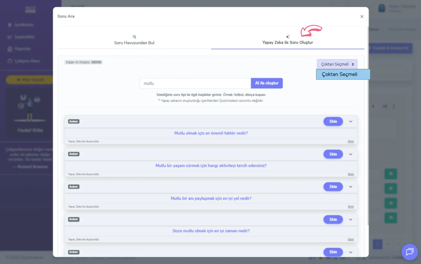
Task: Click the Anket tag on the first question
Action: 74,122
